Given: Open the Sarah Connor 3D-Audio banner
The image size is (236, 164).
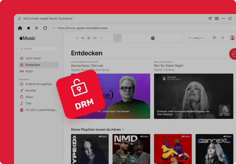Looking at the screenshot, I should [x=193, y=96].
